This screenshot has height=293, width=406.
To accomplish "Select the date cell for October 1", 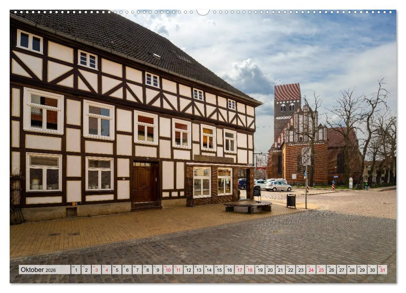I will [77, 271].
